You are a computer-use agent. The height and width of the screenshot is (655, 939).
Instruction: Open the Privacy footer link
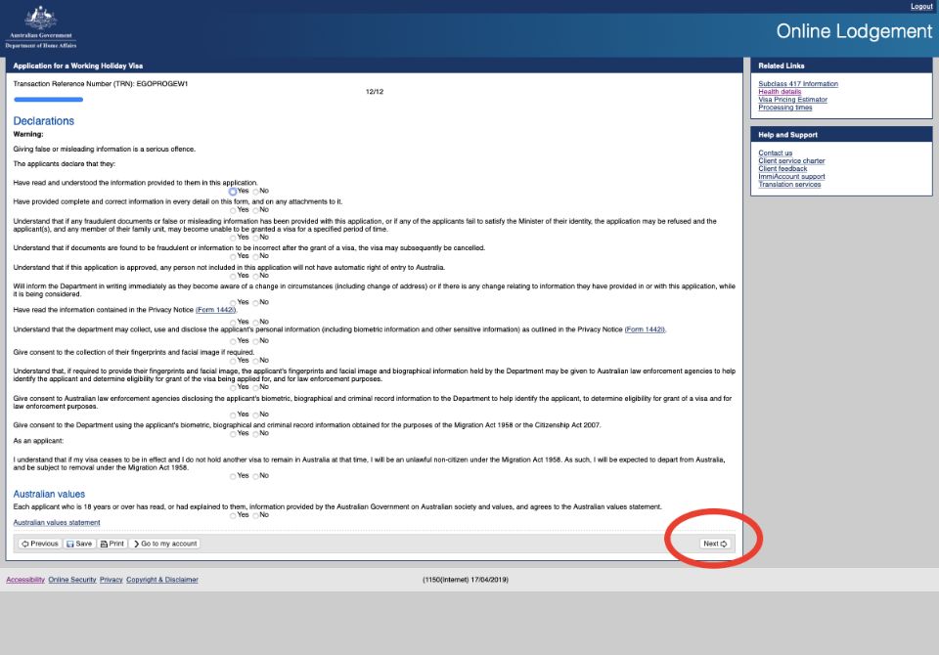point(111,580)
